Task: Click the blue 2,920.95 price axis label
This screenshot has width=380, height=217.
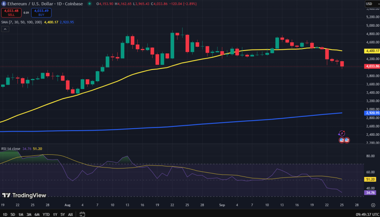Action: click(372, 113)
